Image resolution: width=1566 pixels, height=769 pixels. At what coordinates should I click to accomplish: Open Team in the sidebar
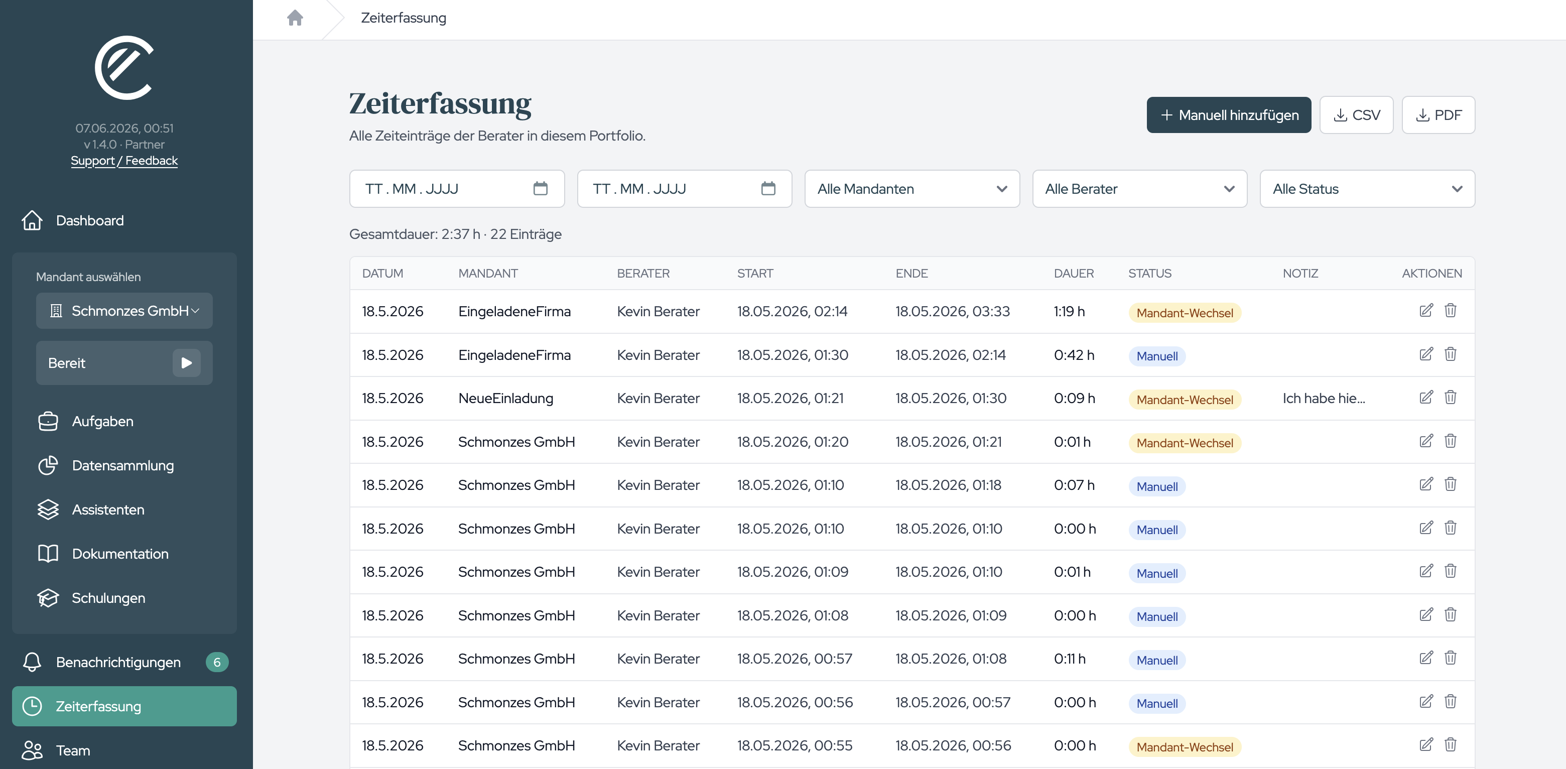click(124, 751)
